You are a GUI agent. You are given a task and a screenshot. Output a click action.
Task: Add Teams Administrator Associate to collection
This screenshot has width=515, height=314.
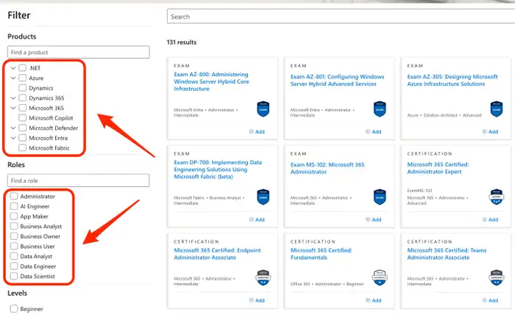490,300
